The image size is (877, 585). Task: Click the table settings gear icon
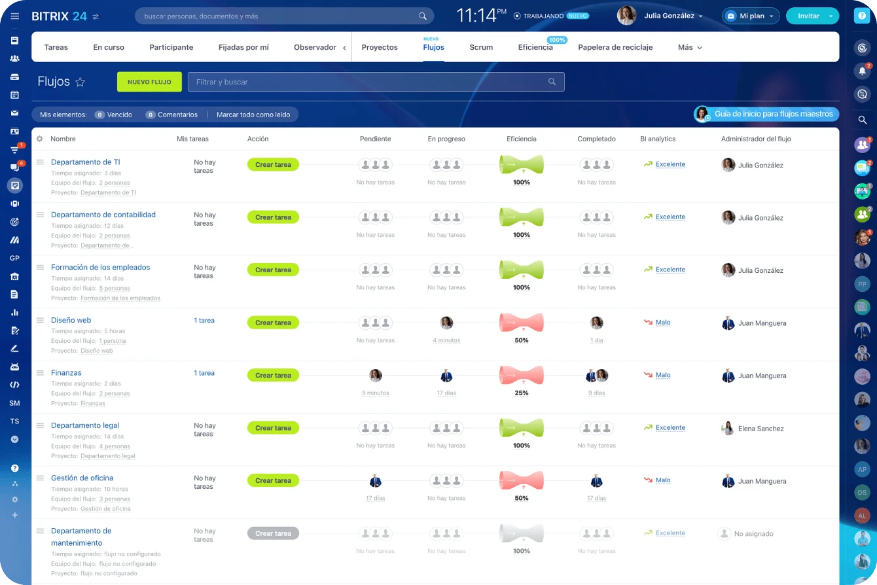[x=40, y=139]
